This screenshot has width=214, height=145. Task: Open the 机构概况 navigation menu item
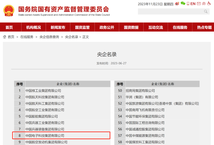pyautogui.click(x=34, y=27)
